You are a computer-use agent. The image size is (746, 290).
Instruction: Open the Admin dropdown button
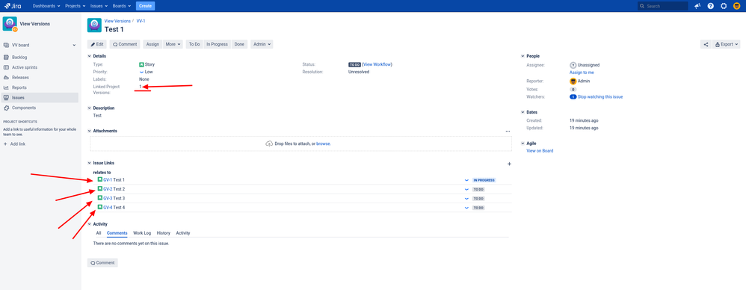262,44
